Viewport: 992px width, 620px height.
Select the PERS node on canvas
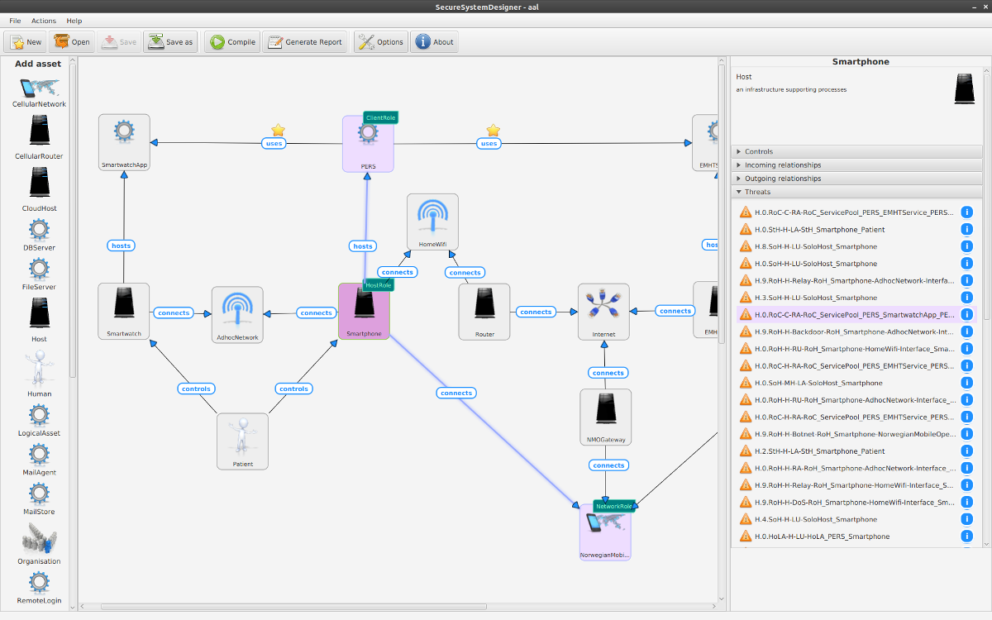[368, 144]
